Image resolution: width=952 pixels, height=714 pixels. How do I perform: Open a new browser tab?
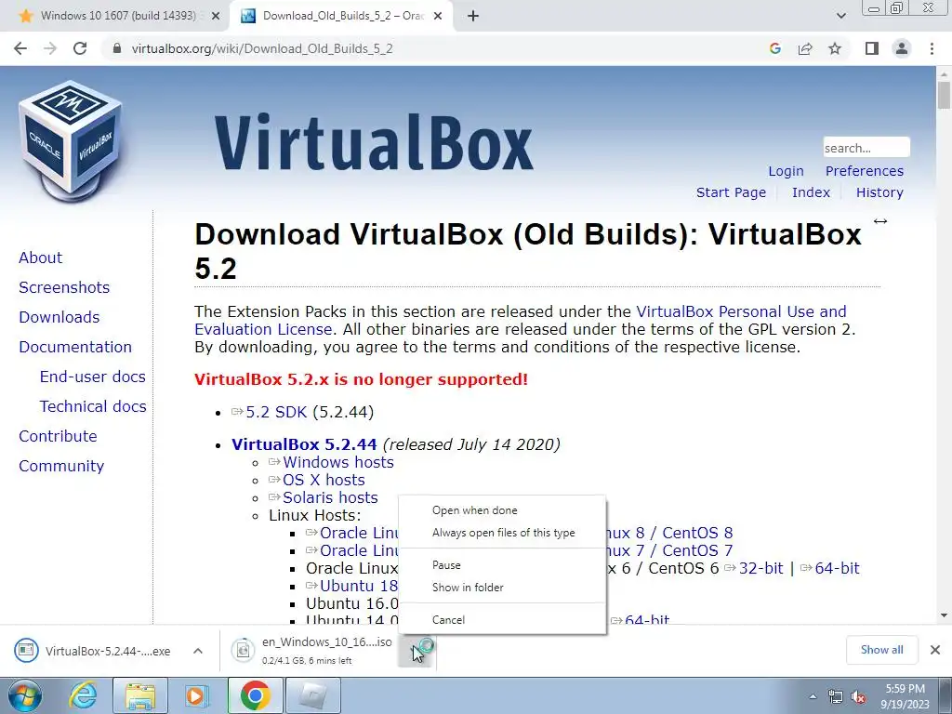pos(473,17)
